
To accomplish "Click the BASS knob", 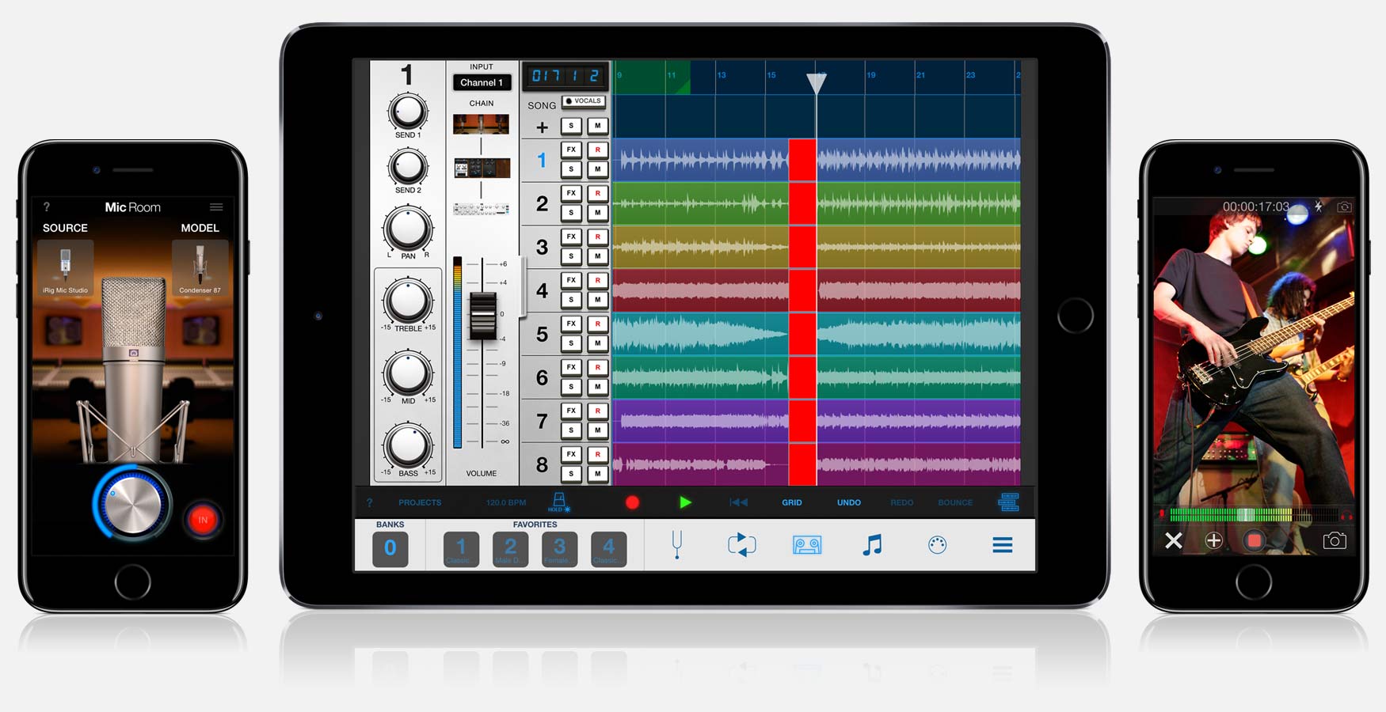I will (x=407, y=446).
